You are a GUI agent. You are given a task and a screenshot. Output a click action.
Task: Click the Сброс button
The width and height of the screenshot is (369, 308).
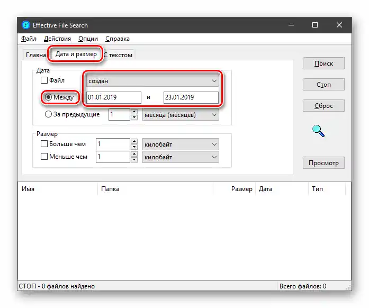[x=323, y=106]
